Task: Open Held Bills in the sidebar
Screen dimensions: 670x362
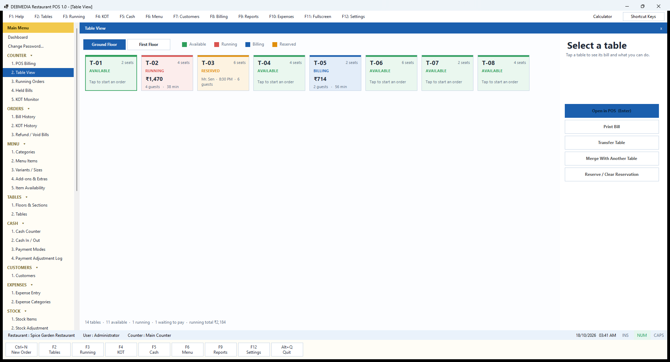Action: click(x=38, y=90)
